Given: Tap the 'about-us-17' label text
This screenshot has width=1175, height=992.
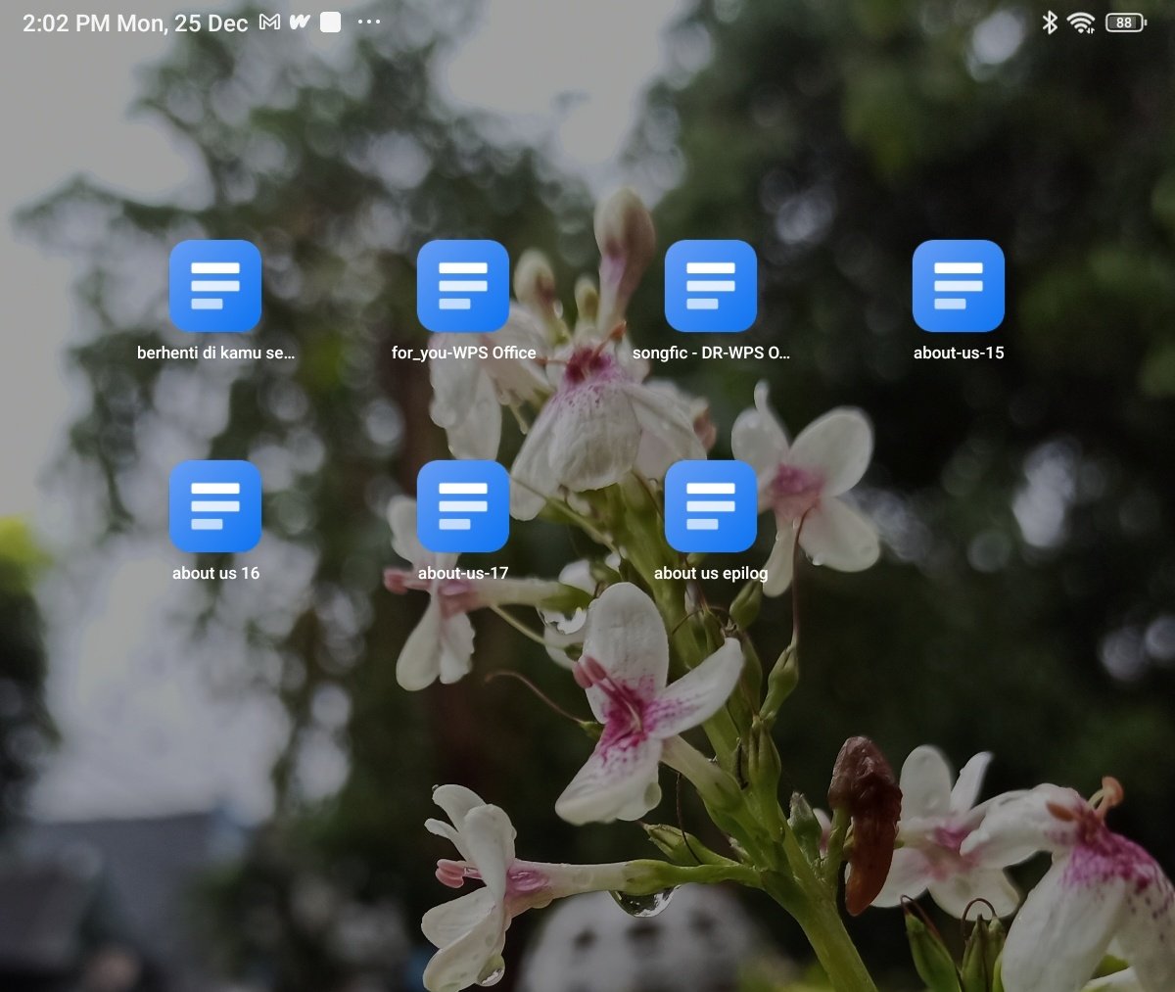Looking at the screenshot, I should point(463,573).
